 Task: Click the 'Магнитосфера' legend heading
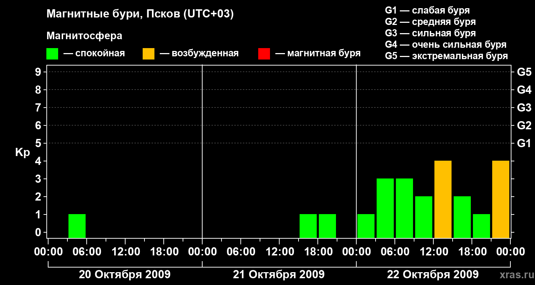tap(84, 36)
